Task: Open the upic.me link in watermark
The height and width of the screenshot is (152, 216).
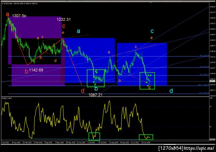Action: click(x=199, y=148)
